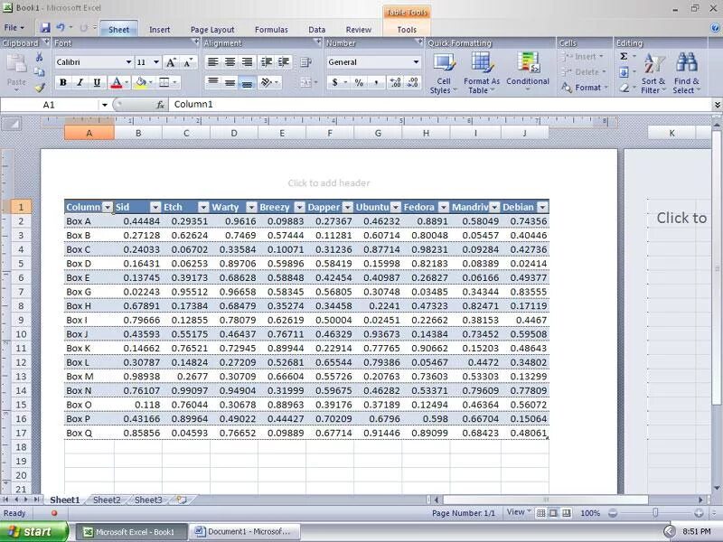
Task: Select the Format Painter brush icon
Action: [40, 87]
